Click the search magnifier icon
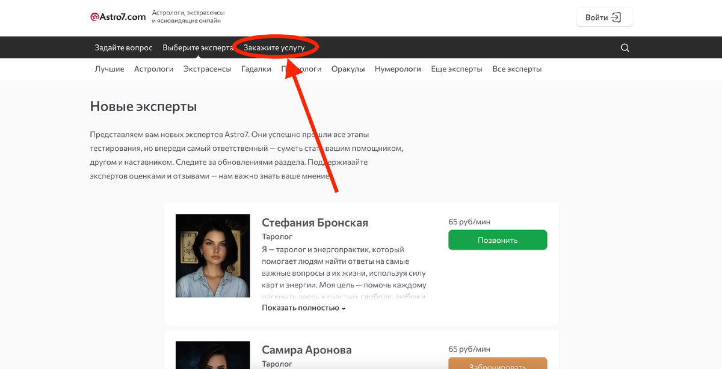 click(x=625, y=47)
